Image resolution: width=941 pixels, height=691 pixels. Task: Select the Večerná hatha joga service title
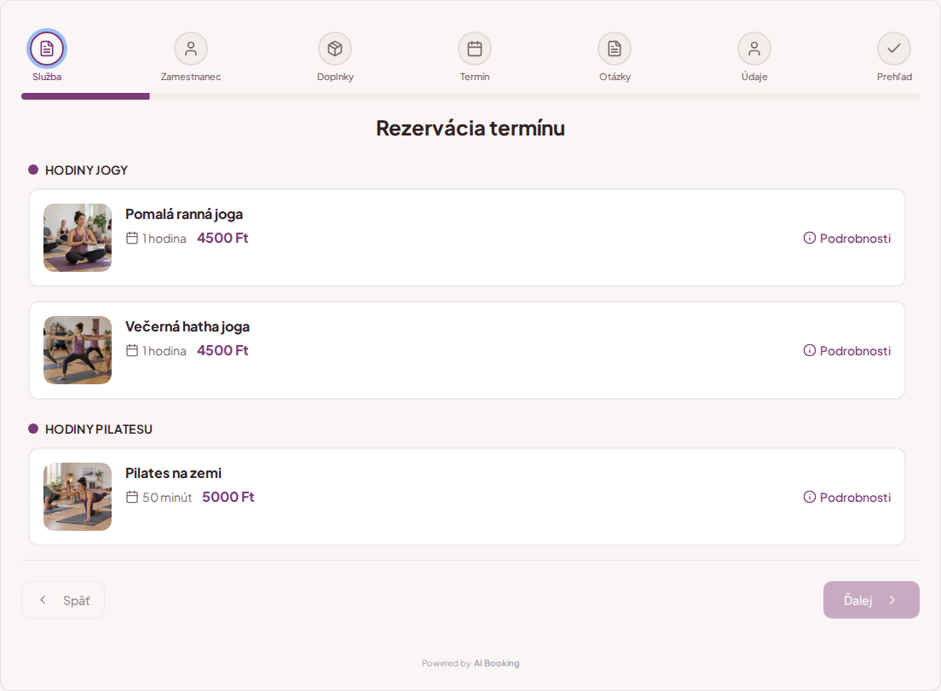coord(188,326)
